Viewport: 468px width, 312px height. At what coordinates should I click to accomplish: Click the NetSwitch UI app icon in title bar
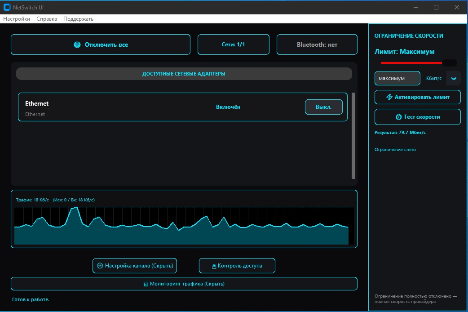click(7, 7)
